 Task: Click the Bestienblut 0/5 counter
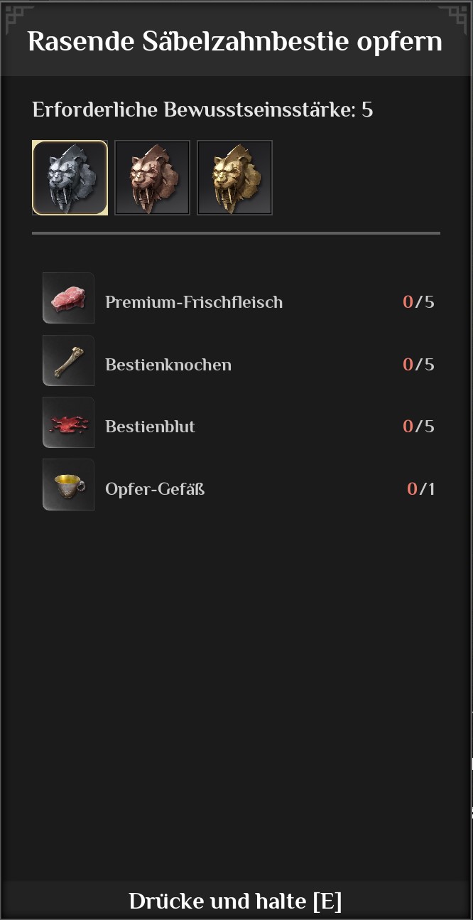tap(418, 427)
